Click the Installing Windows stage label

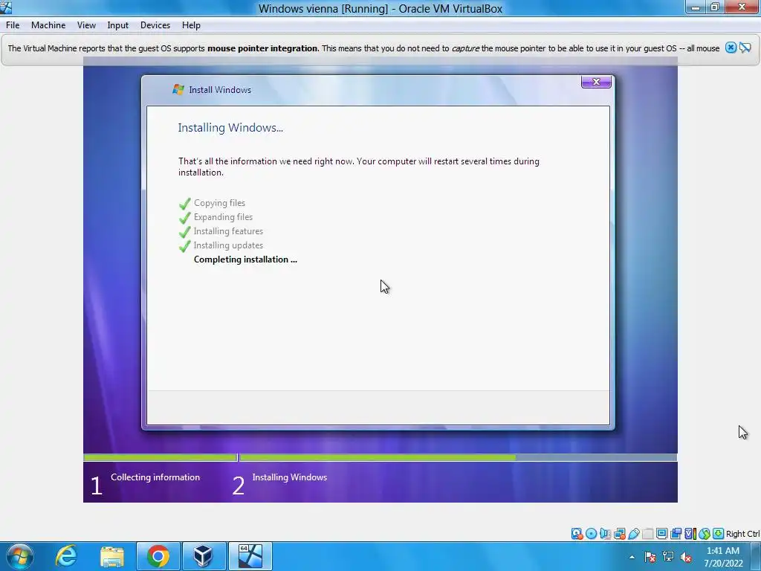pos(290,477)
